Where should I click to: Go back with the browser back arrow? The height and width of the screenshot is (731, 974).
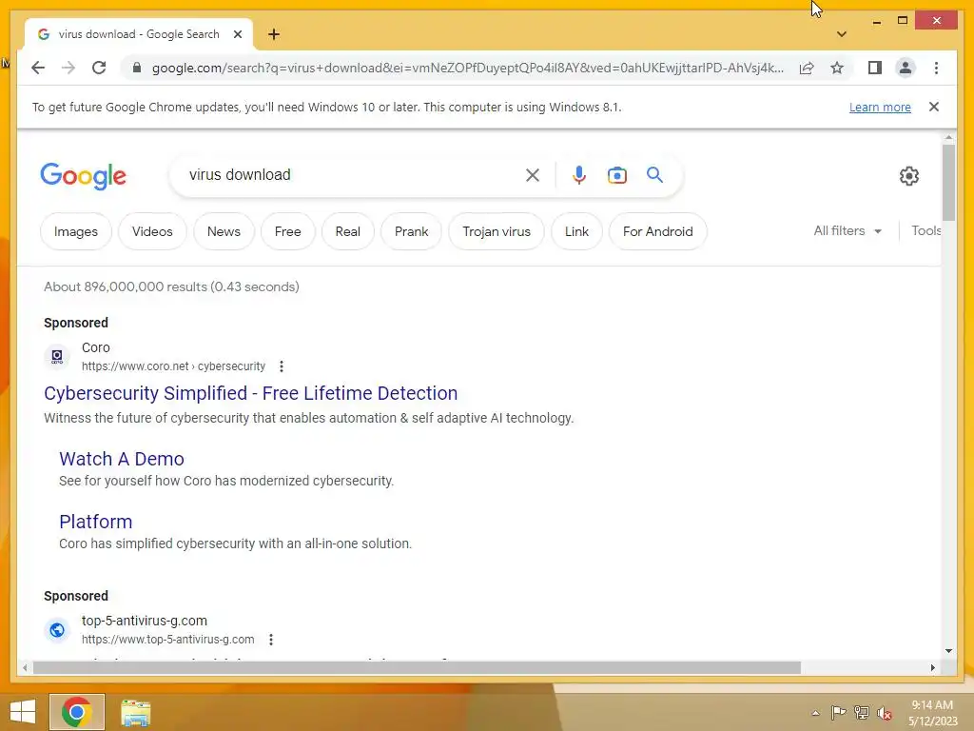[38, 68]
